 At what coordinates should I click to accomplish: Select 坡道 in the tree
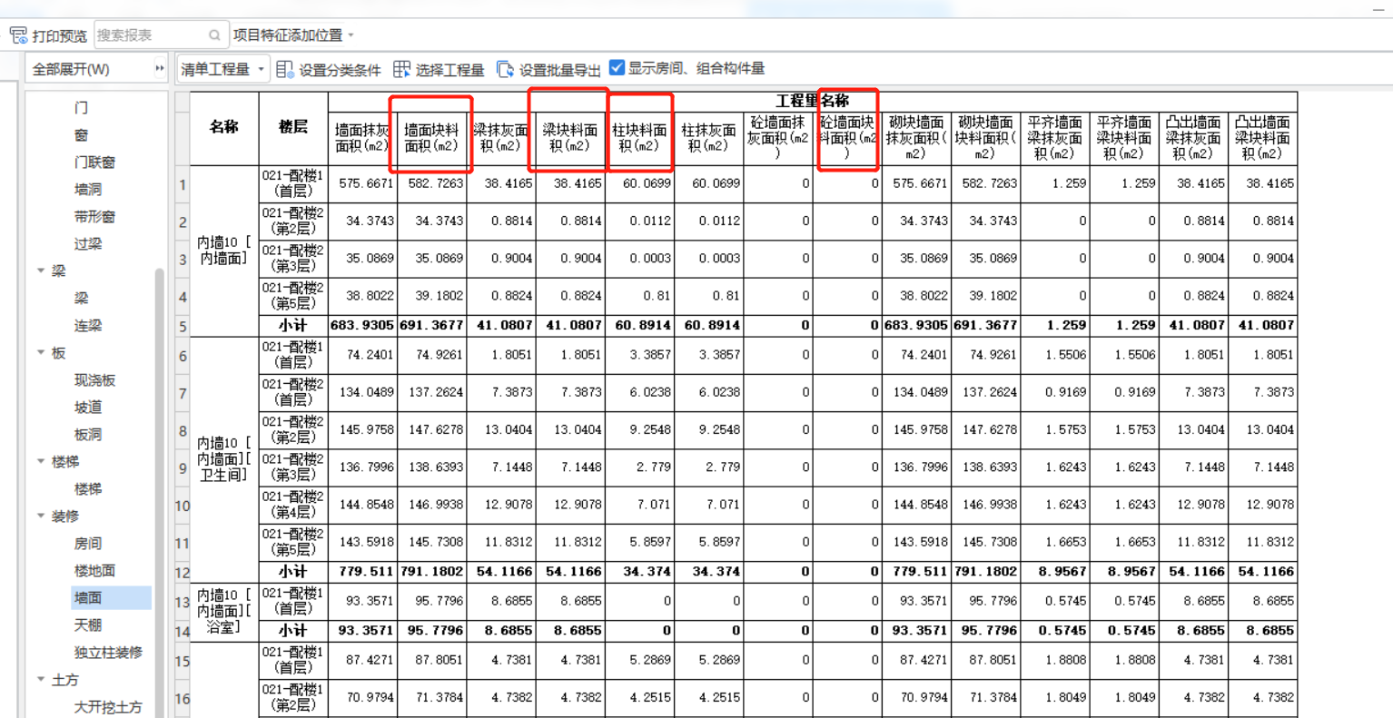pyautogui.click(x=88, y=407)
